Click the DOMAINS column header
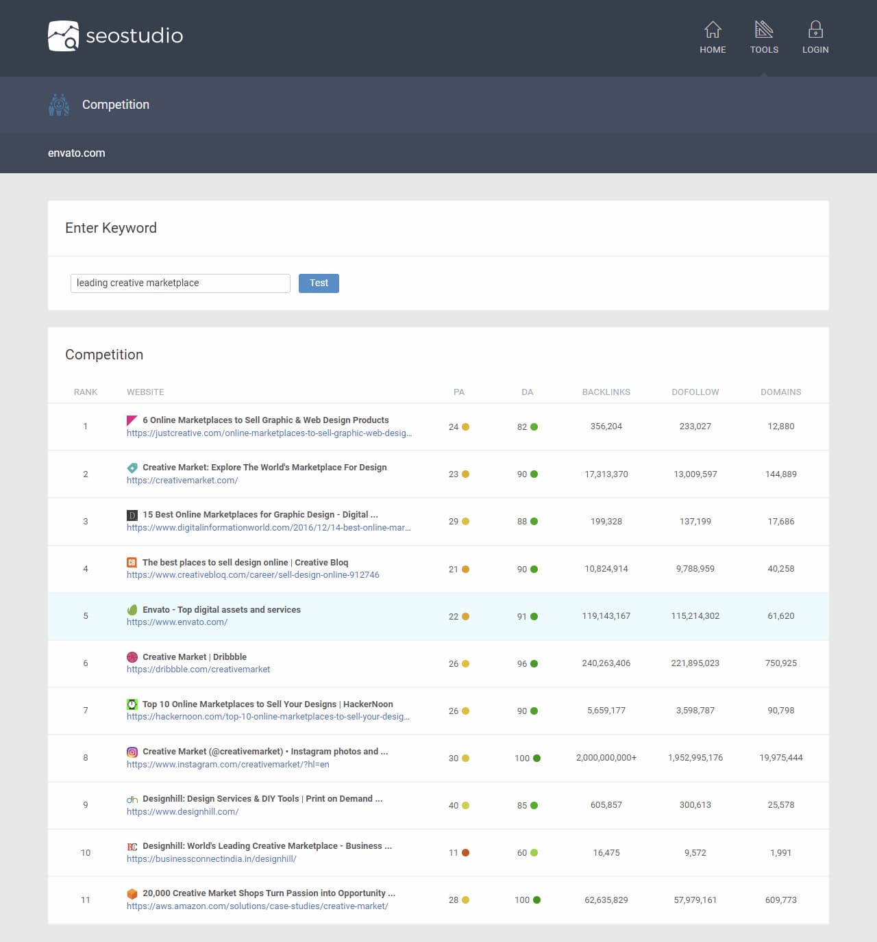This screenshot has width=877, height=942. pos(781,392)
